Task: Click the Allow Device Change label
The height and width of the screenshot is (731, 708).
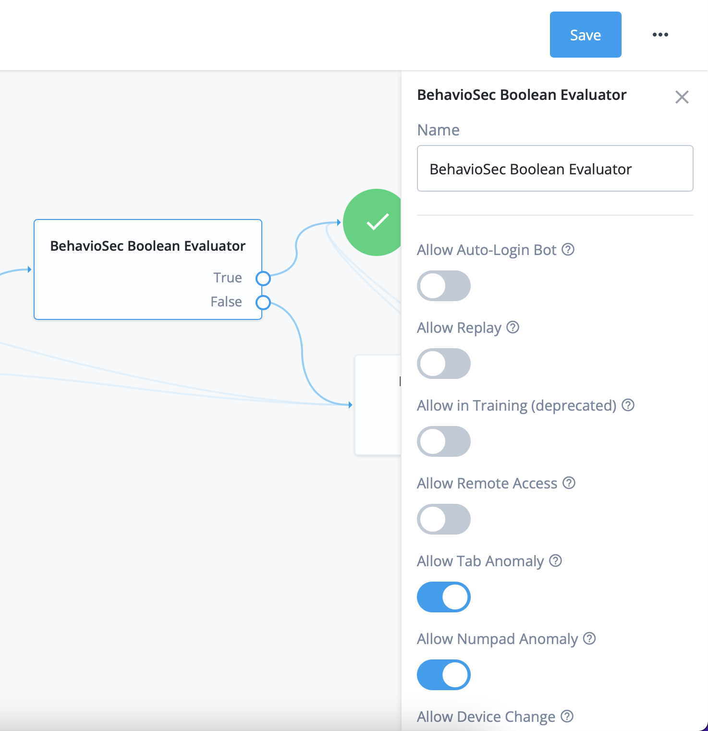Action: click(486, 717)
